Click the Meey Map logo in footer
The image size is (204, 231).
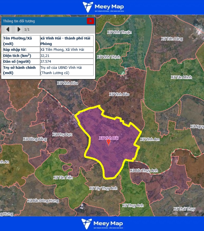pos(102,224)
